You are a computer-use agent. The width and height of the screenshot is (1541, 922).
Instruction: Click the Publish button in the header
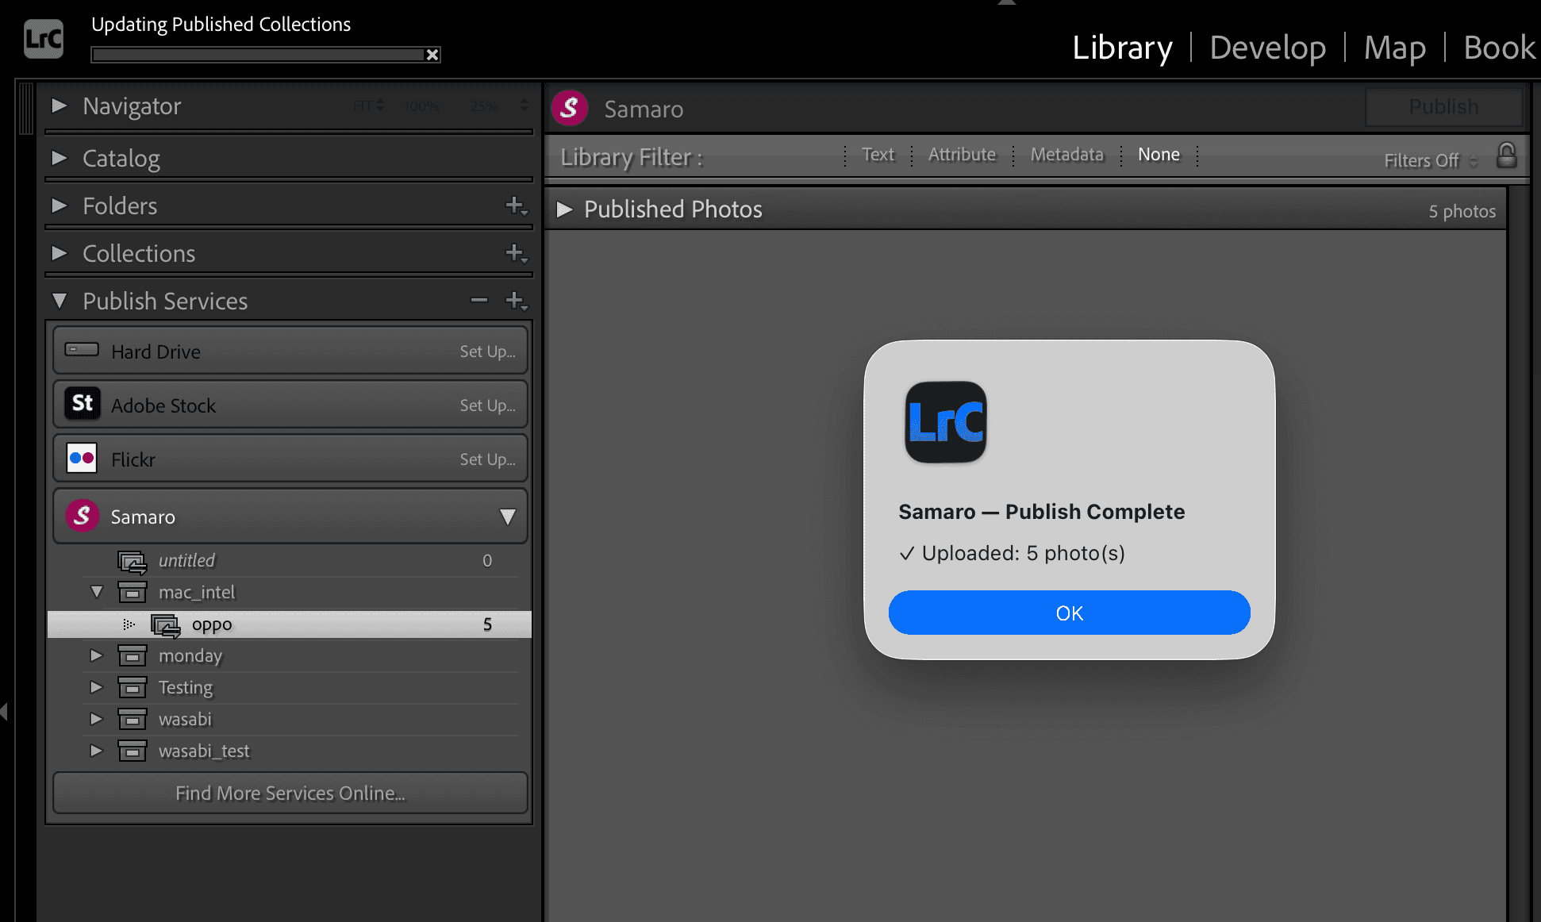pos(1443,106)
